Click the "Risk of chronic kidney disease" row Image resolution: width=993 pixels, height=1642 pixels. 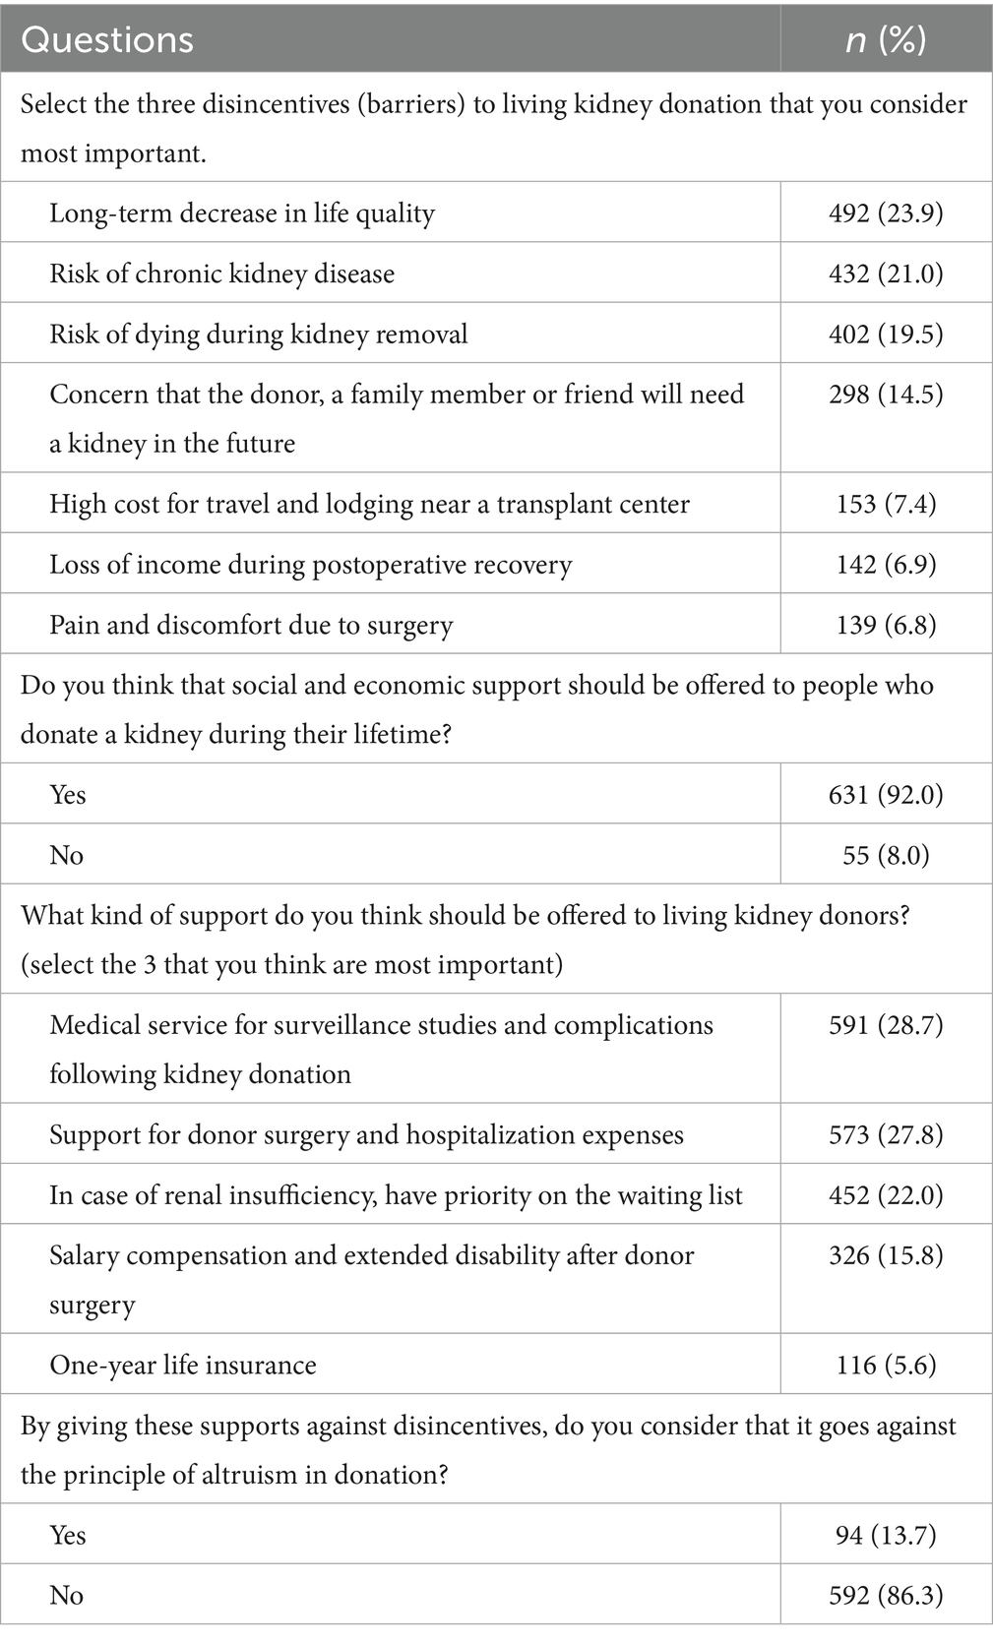[x=222, y=274]
